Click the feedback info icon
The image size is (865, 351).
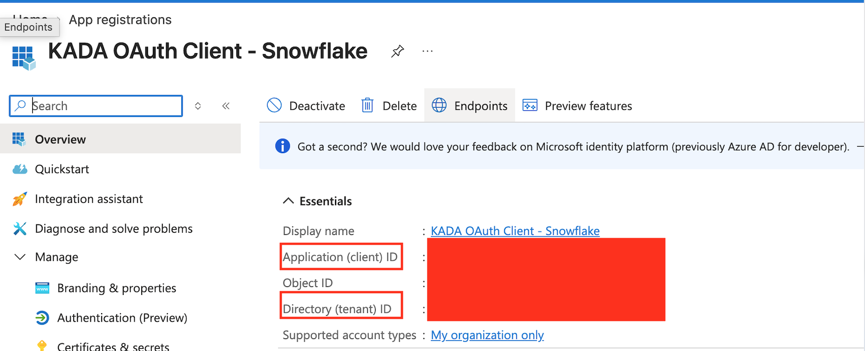[282, 146]
